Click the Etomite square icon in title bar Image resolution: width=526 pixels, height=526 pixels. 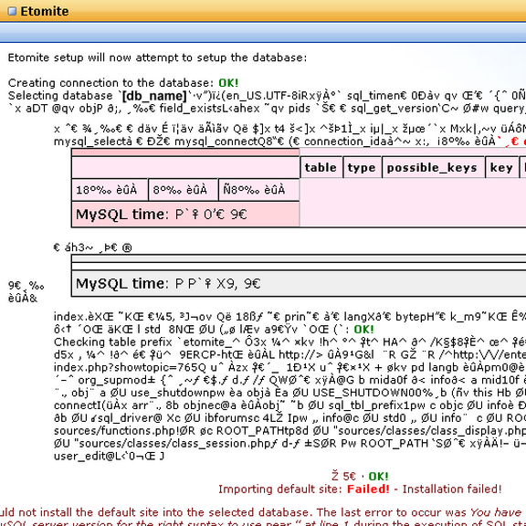[x=12, y=11]
